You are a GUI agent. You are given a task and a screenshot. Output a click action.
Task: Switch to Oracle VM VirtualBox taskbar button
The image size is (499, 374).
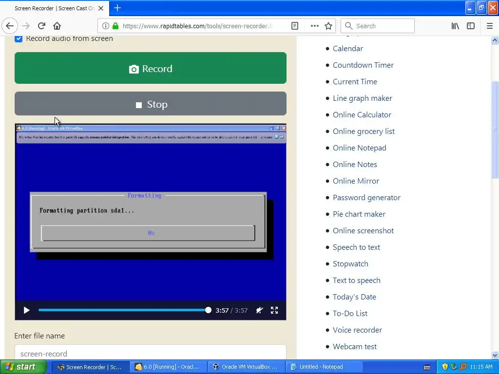(x=246, y=367)
